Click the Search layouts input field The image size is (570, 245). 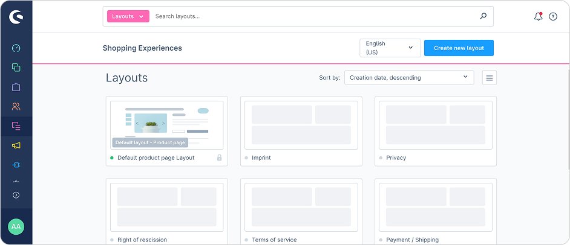312,16
